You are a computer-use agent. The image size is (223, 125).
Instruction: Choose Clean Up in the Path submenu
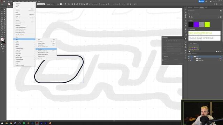tap(46, 59)
